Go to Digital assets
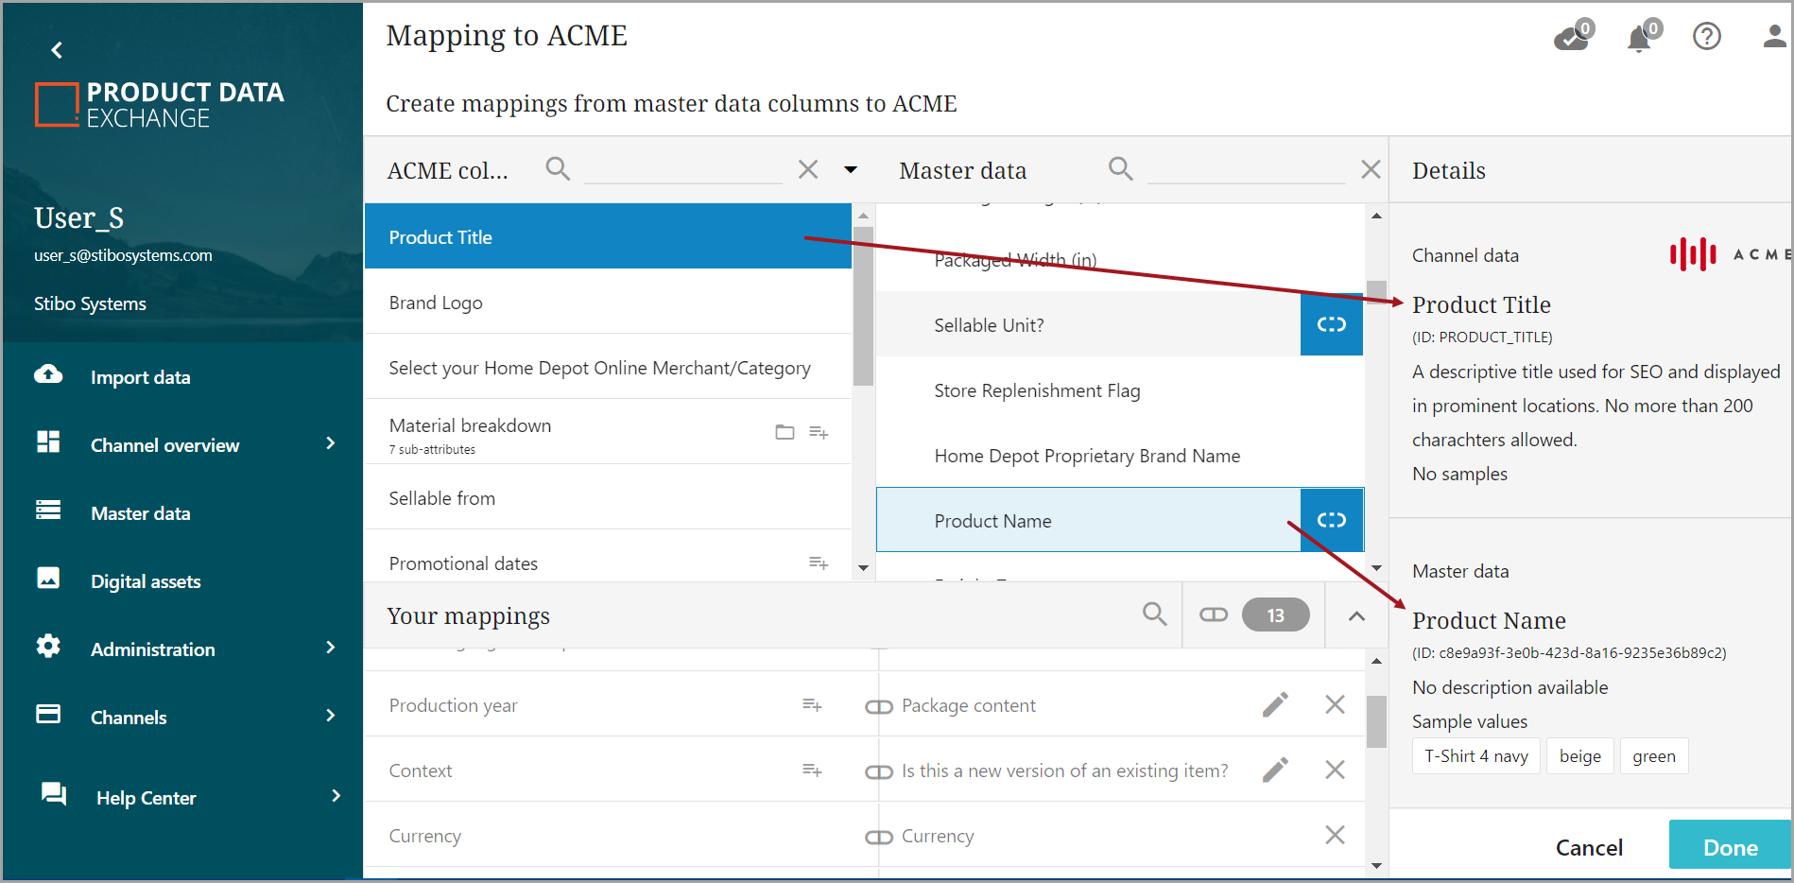 tap(146, 581)
